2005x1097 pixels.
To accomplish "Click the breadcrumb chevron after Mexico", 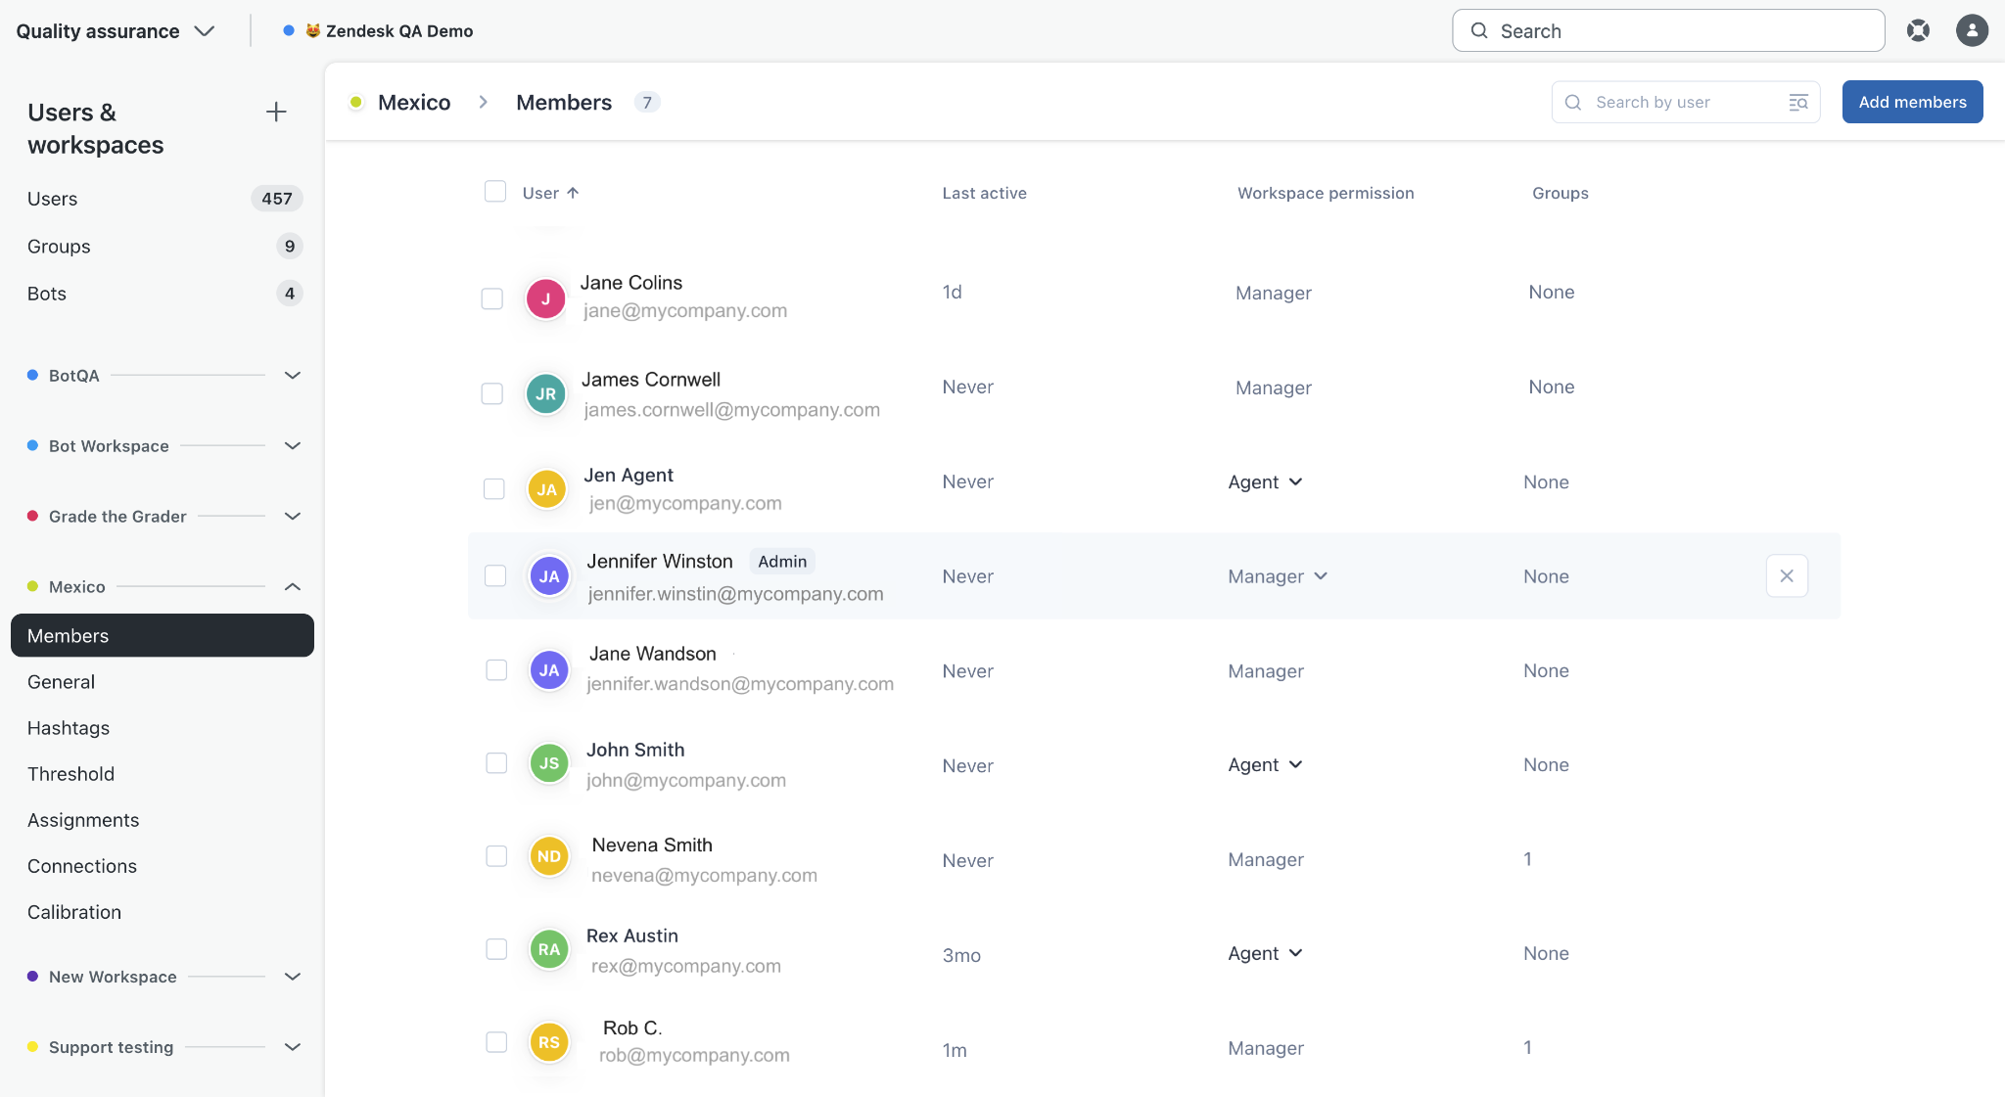I will click(483, 102).
